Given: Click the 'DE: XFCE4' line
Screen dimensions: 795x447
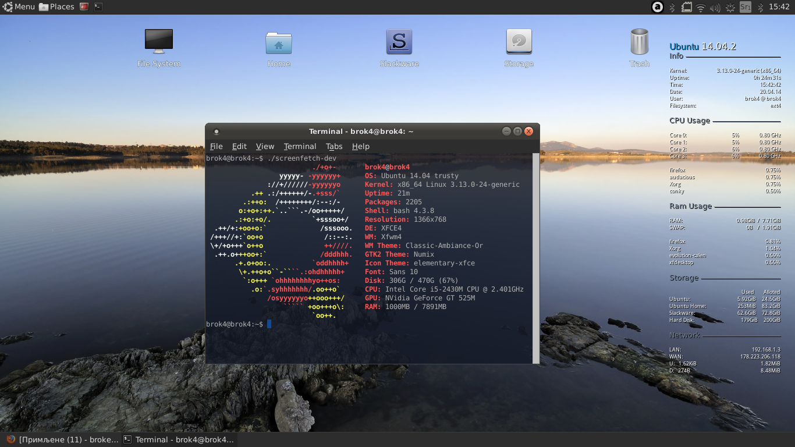Looking at the screenshot, I should coord(383,228).
